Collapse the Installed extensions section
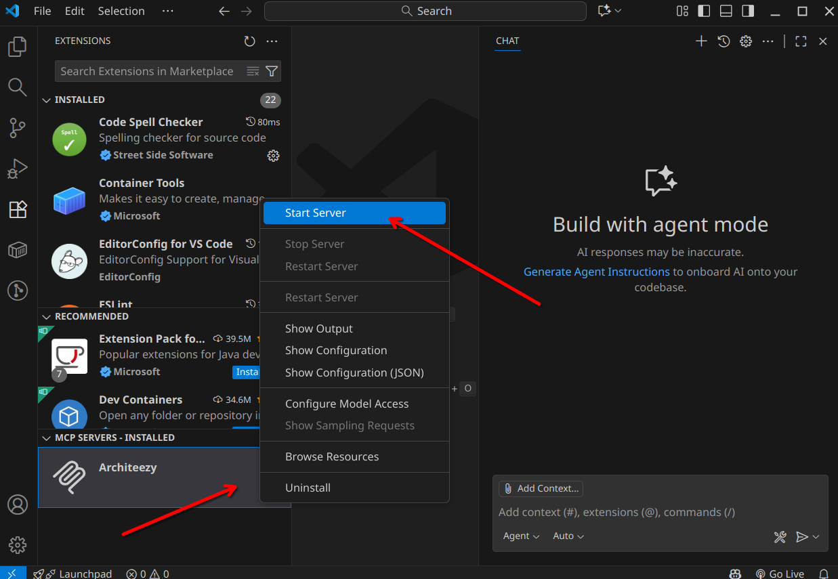 (47, 100)
